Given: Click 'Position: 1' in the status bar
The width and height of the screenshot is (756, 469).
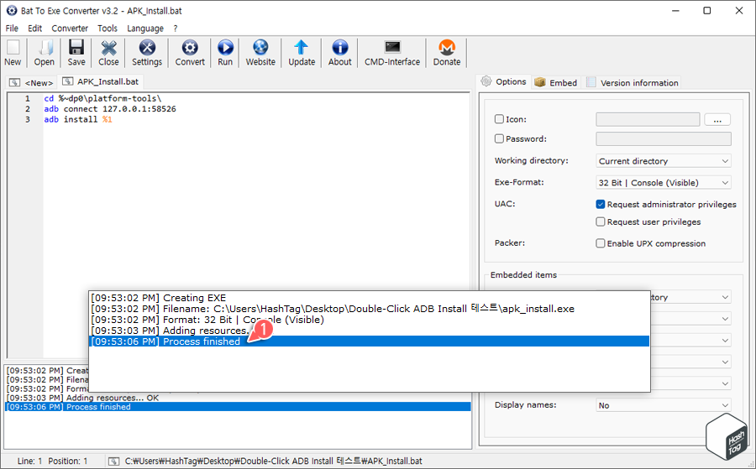Looking at the screenshot, I should point(68,461).
